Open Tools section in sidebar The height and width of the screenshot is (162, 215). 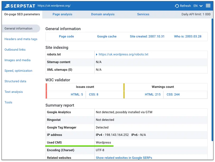coord(8,102)
